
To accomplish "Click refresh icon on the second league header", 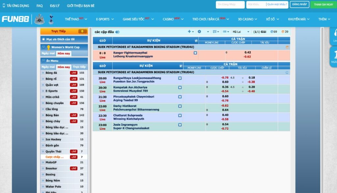I will pyautogui.click(x=287, y=72).
